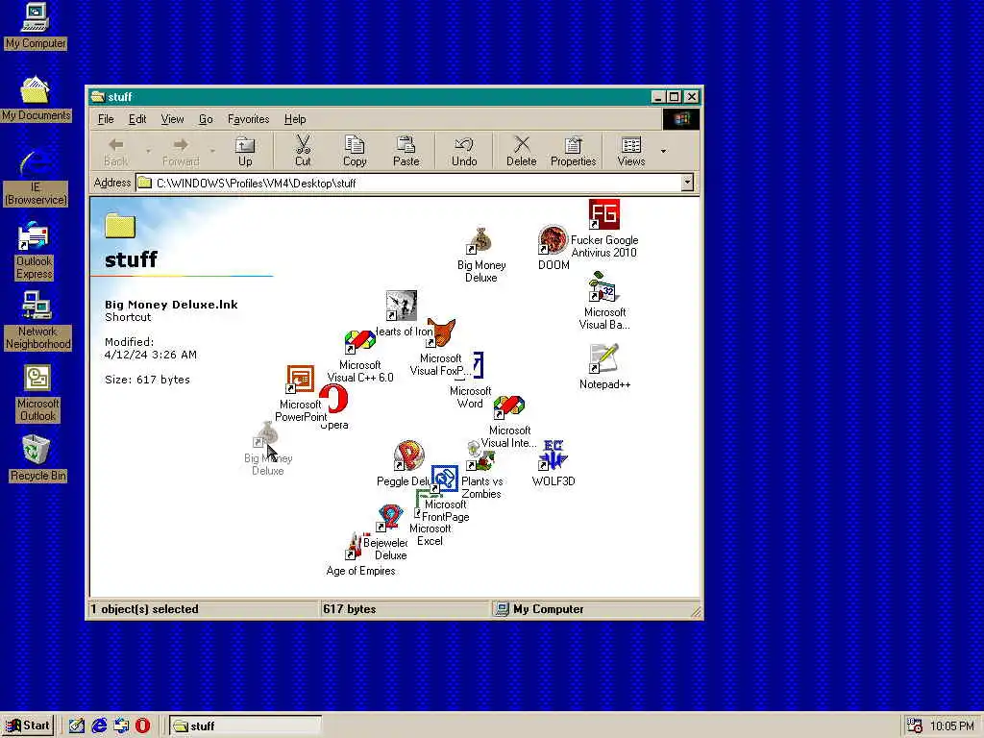
Task: Open the View menu
Action: click(172, 119)
